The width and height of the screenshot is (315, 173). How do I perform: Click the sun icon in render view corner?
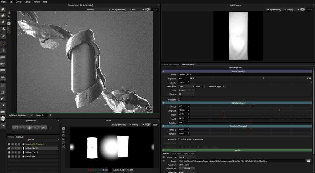click(148, 108)
